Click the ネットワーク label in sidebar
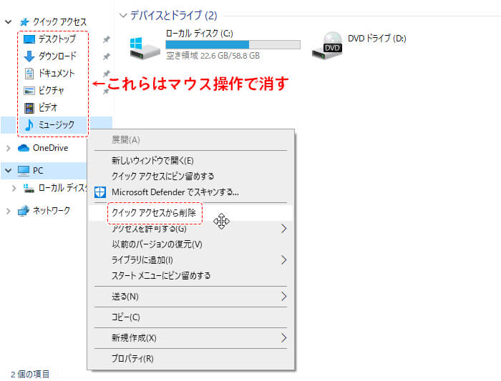Screen dimensions: 501x381 tap(52, 211)
